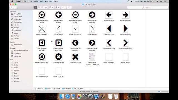The width and height of the screenshot is (178, 100).
Task: Select the white_left.gif file
Action: (x=125, y=57)
